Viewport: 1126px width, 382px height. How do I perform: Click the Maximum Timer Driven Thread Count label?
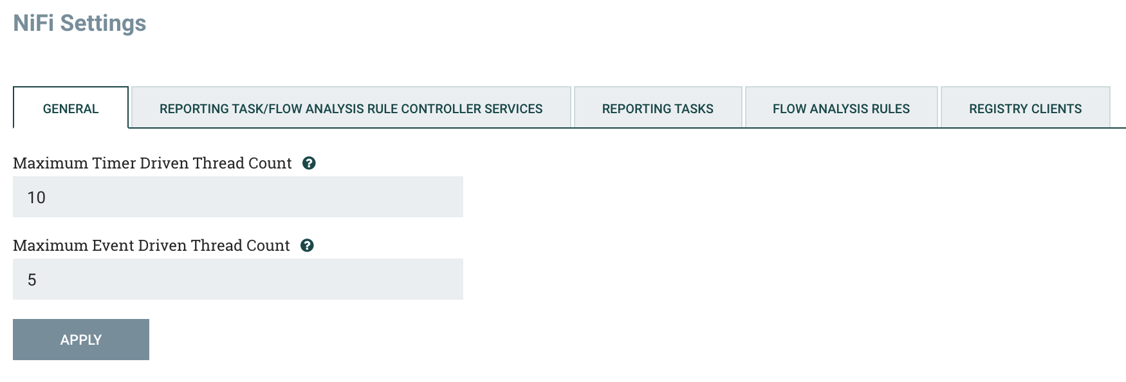tap(152, 163)
